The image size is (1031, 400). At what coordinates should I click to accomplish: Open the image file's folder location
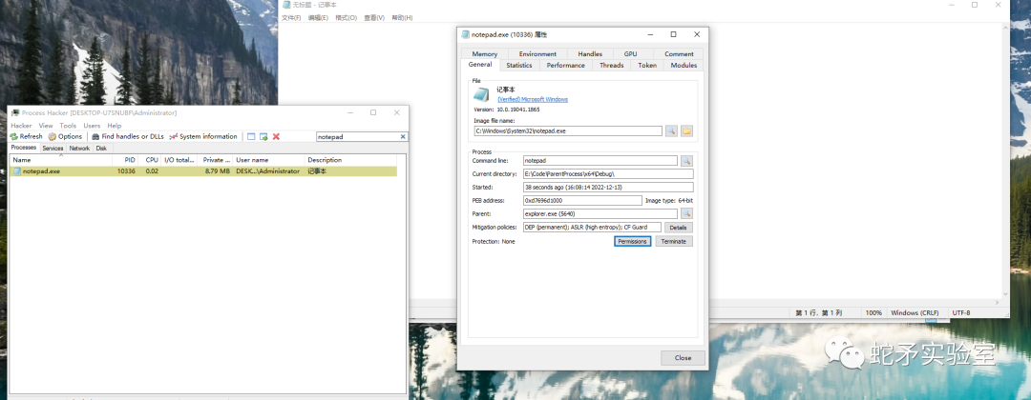[686, 131]
